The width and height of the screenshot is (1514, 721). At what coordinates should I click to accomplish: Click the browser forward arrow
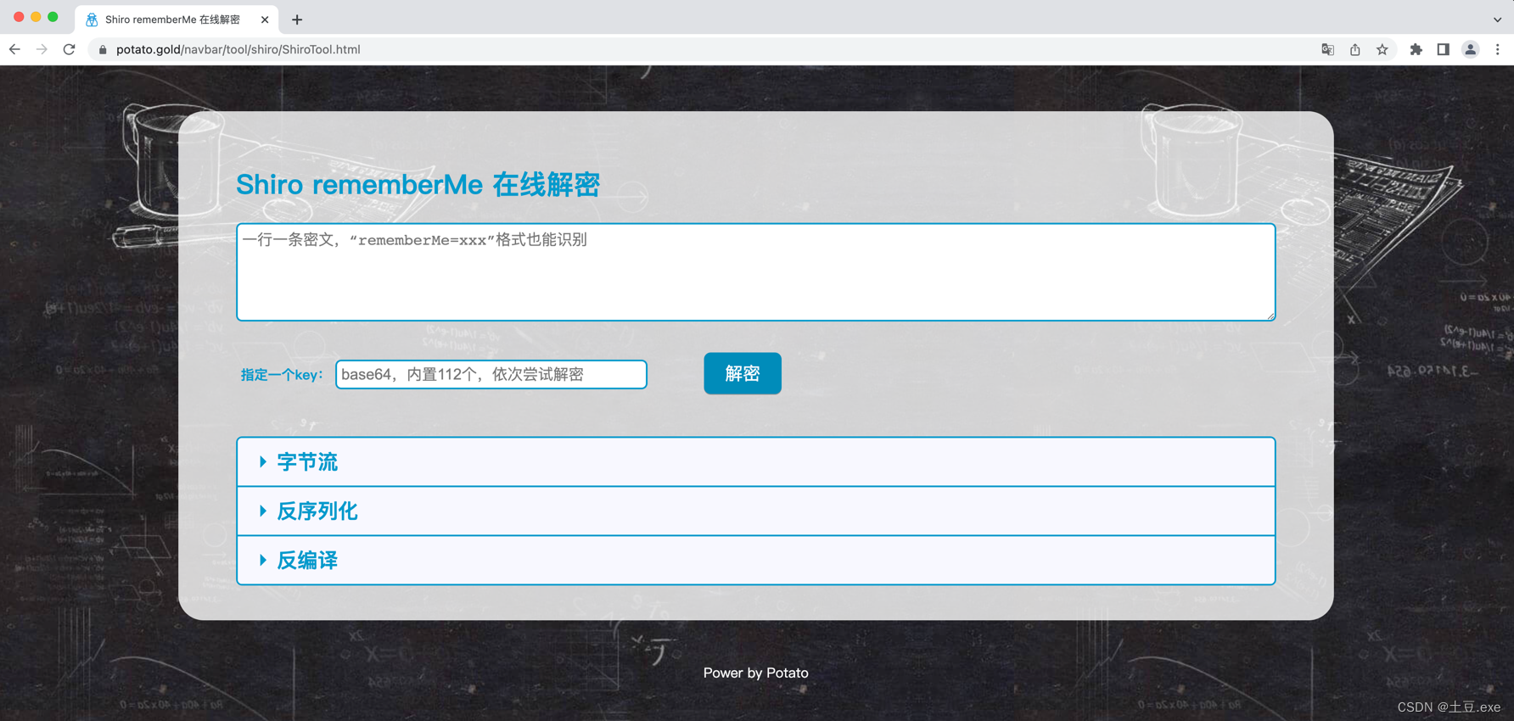[42, 49]
